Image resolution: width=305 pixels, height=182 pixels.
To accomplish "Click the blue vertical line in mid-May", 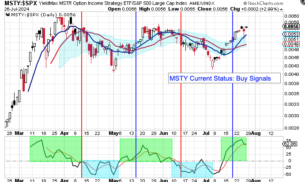I will point(136,88).
